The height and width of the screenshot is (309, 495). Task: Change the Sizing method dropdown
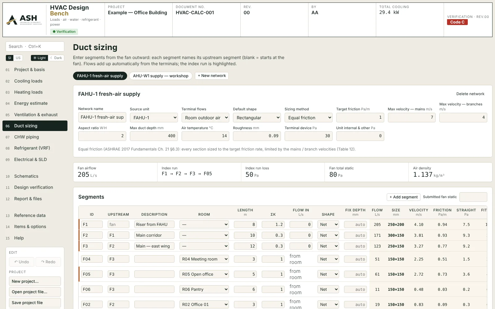click(x=308, y=117)
